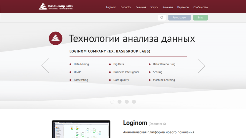Click the 'Технологии анализа данных' headline
This screenshot has height=138, width=246.
coord(132,39)
